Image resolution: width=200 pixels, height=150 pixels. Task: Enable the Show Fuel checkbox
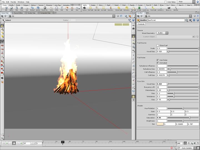coord(158,45)
